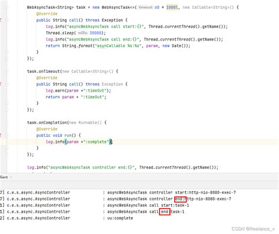This screenshot has width=279, height=234.
Task: Click the 'timeout:' parameter inlay hint
Action: pyautogui.click(x=145, y=8)
